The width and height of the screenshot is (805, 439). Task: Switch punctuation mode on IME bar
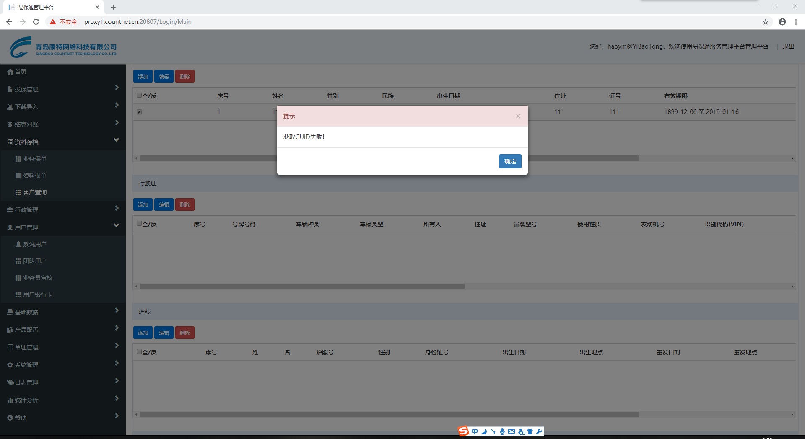pos(493,431)
